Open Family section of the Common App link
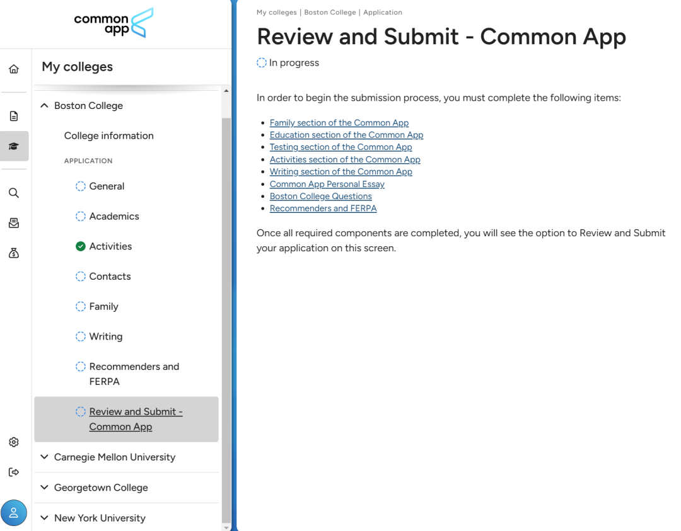The image size is (681, 531). coord(339,123)
